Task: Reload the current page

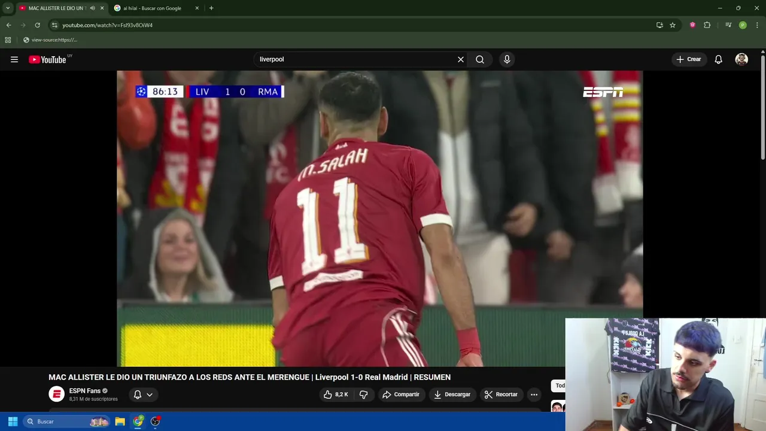Action: [37, 25]
